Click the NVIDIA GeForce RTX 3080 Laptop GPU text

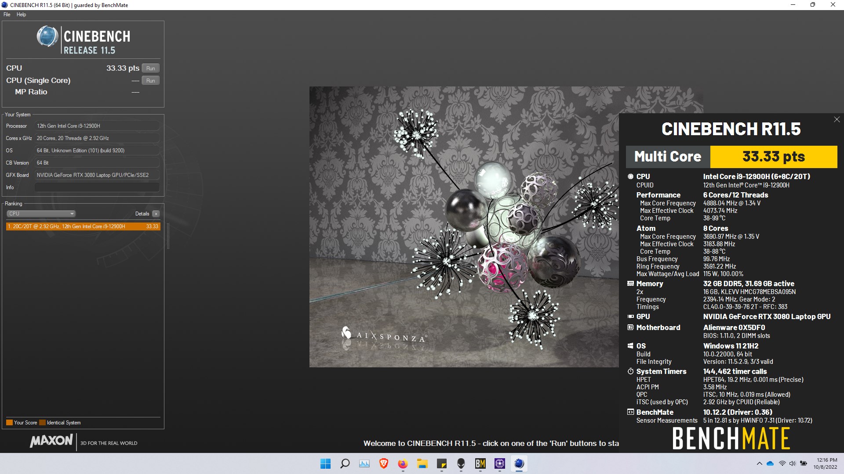point(767,316)
